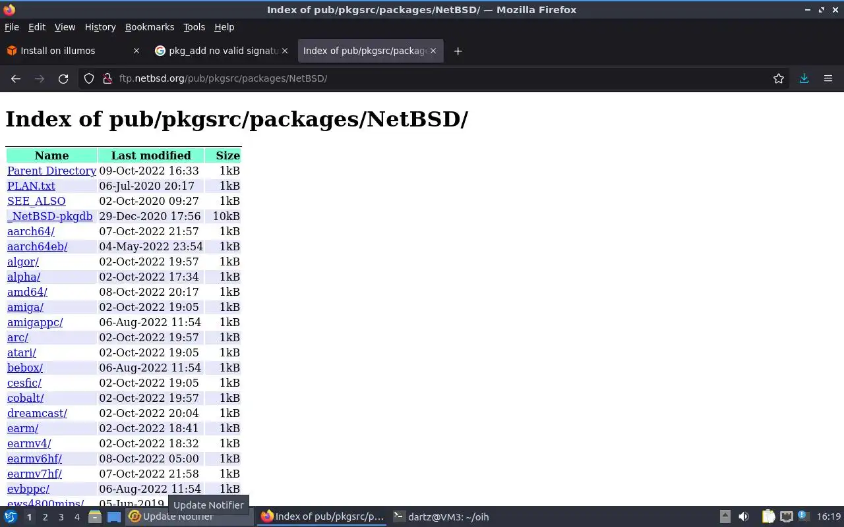Click the 16:19 taskbar clock

[x=829, y=517]
